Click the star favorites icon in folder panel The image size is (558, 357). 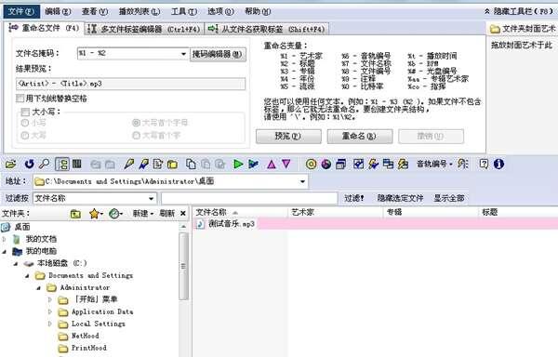(x=94, y=214)
